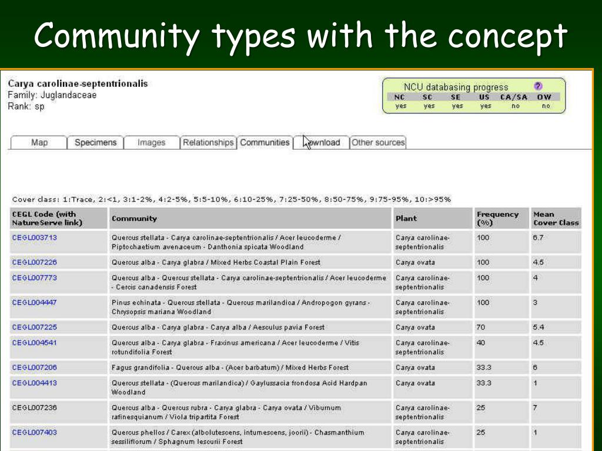Click the Cover class legend line
This screenshot has width=602, height=451.
(232, 200)
